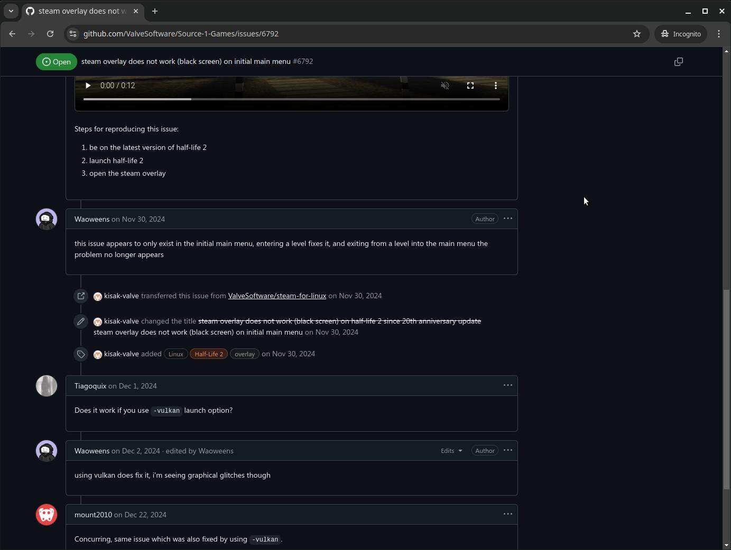Open Tiagoquix profile link
Screen dimensions: 731x550
click(90, 386)
